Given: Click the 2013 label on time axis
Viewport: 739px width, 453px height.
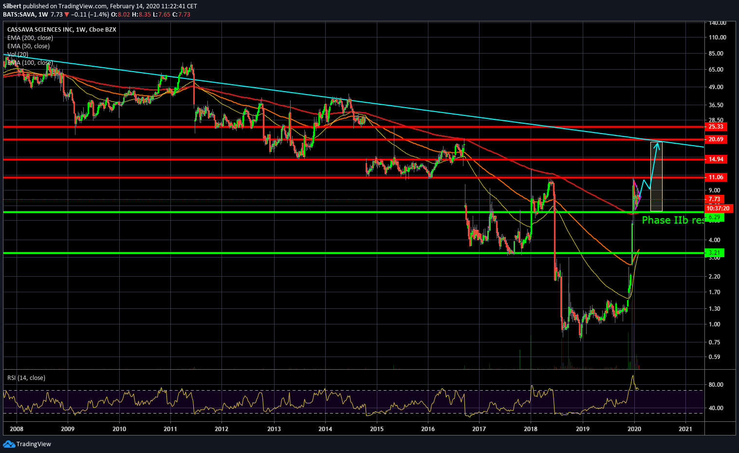Looking at the screenshot, I should (274, 429).
